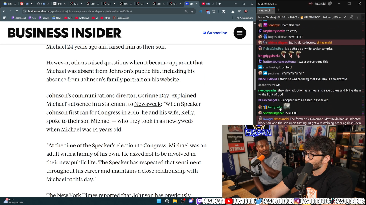The width and height of the screenshot is (366, 205).
Task: Open Chrome Downloads
Action: coord(233,11)
